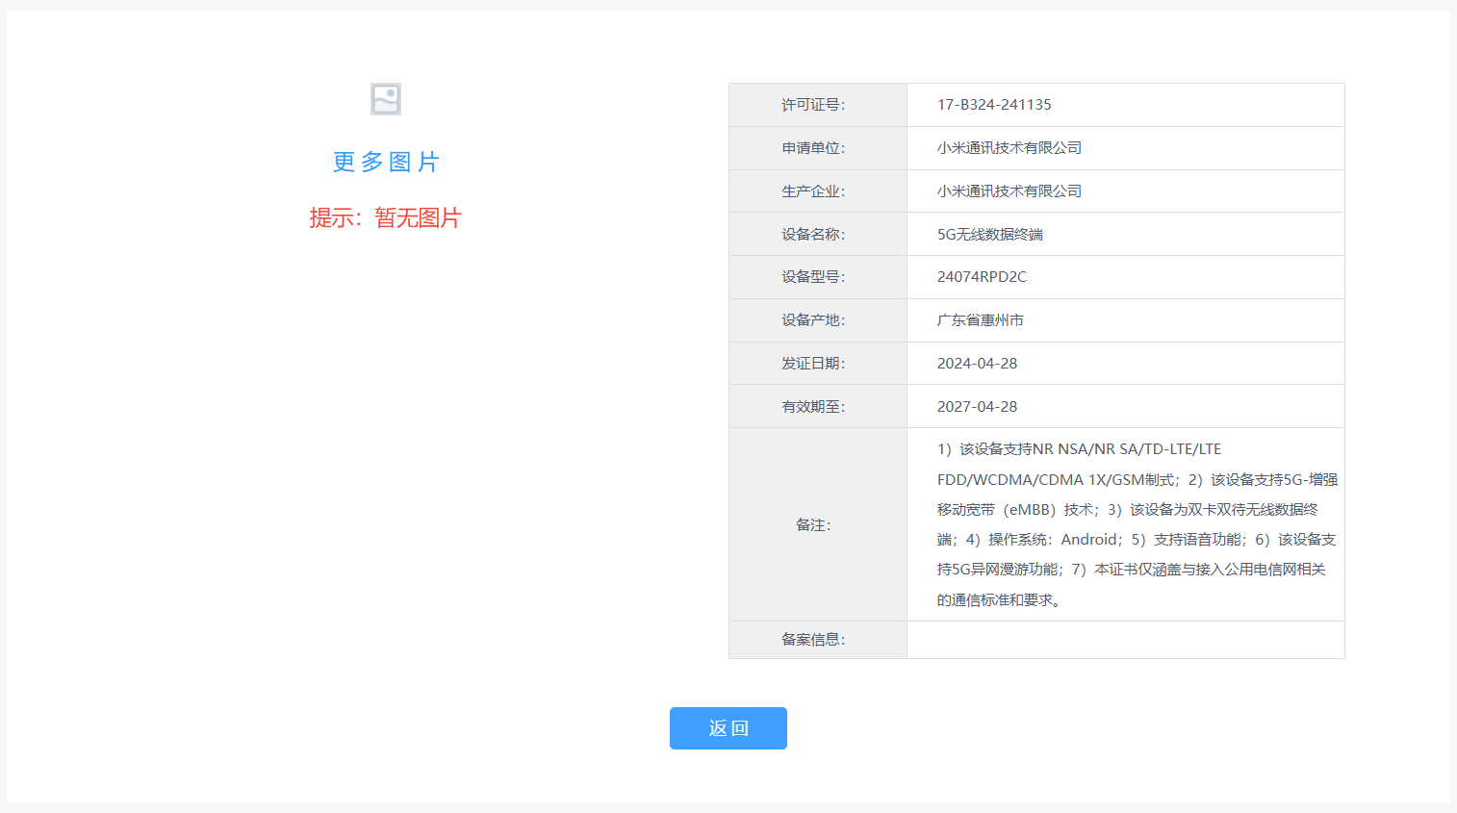
Task: Select the red 提示：暂无图片 notice
Action: pos(386,218)
